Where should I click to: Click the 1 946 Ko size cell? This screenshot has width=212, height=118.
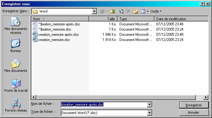coord(109,35)
